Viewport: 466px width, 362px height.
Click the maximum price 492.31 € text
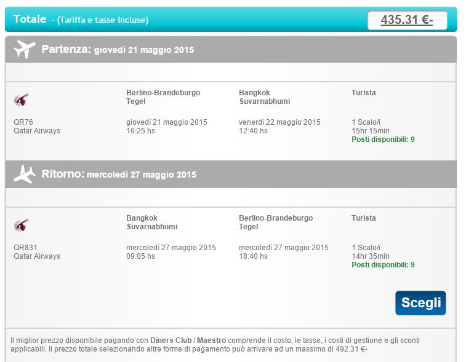(x=352, y=349)
